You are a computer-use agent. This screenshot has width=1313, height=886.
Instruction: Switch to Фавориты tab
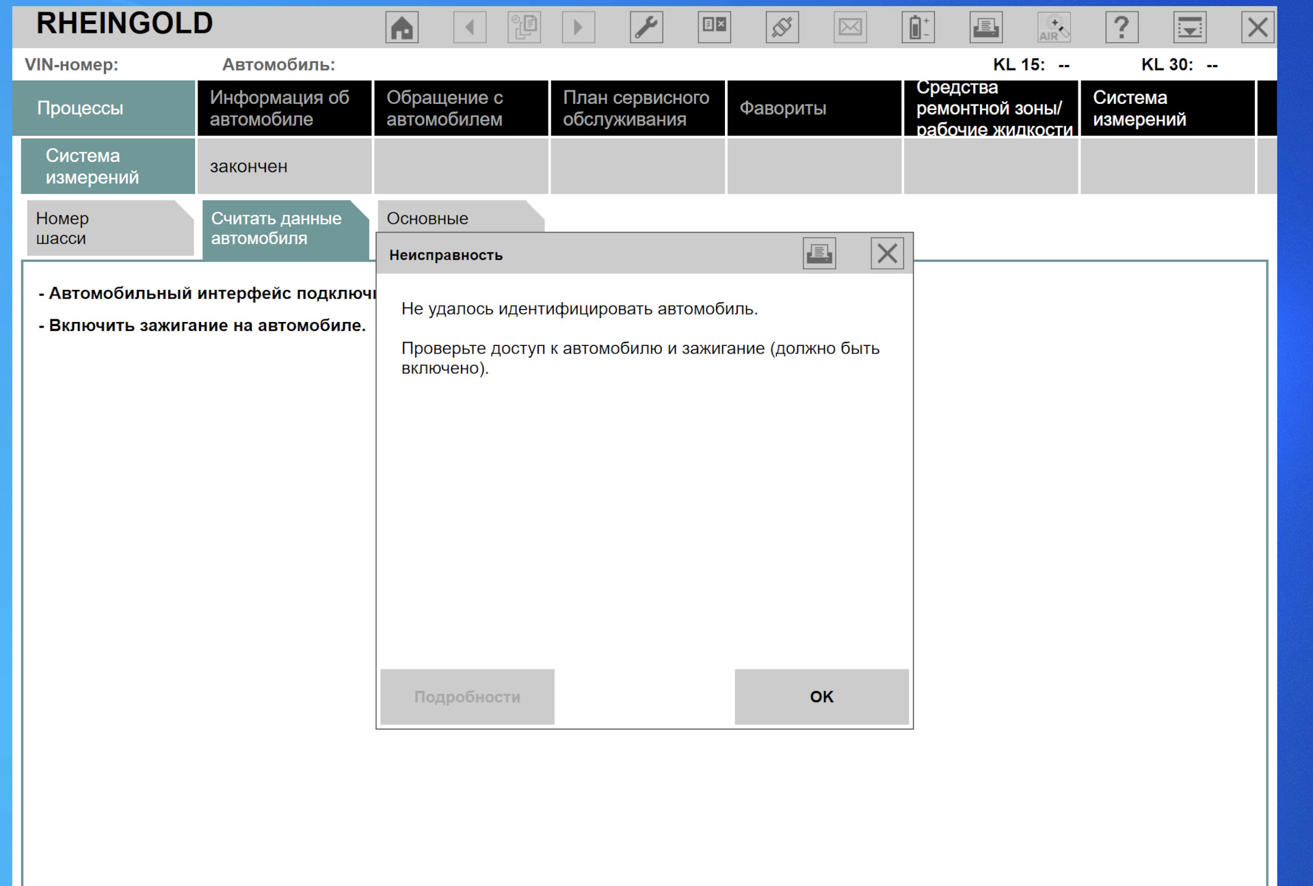814,108
